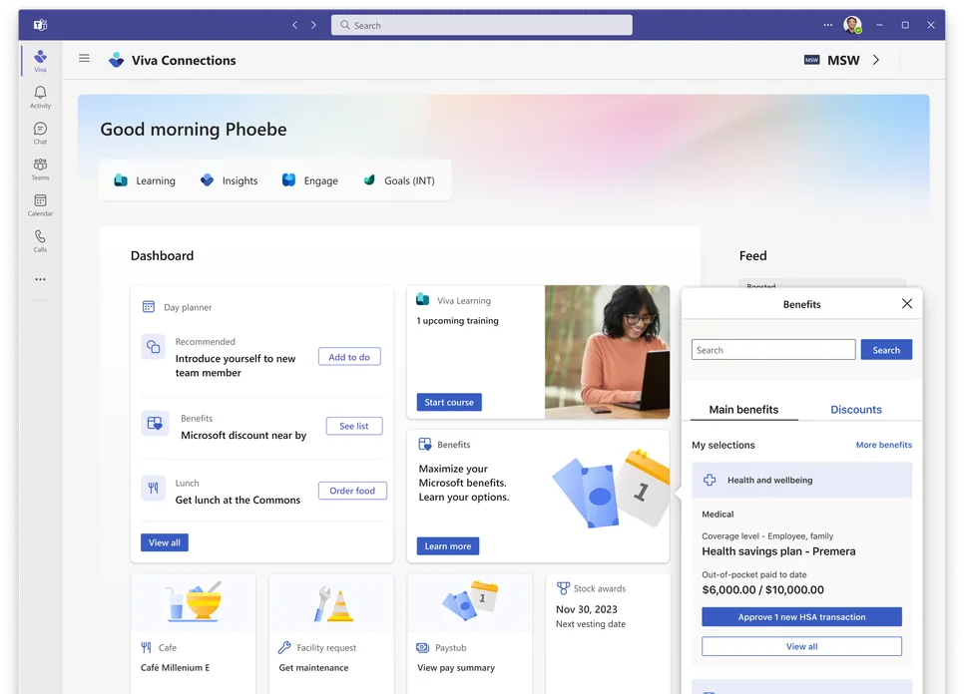Switch to the Discounts tab

coord(856,410)
